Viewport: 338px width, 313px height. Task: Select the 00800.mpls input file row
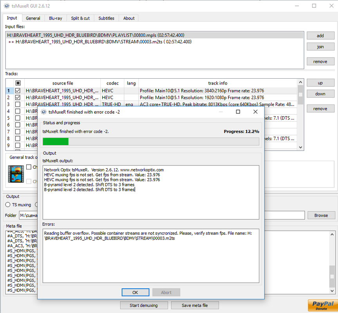[155, 35]
